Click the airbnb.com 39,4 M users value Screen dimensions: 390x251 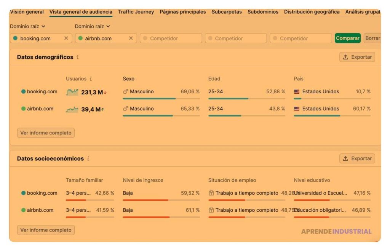(91, 109)
